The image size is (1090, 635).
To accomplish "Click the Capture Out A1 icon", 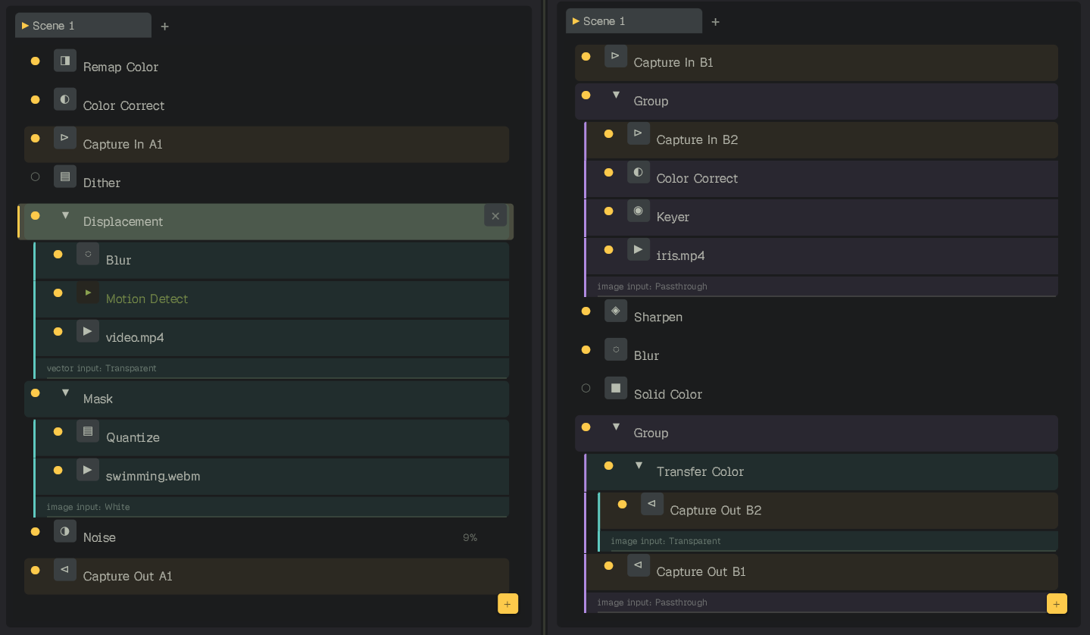I will click(x=65, y=570).
